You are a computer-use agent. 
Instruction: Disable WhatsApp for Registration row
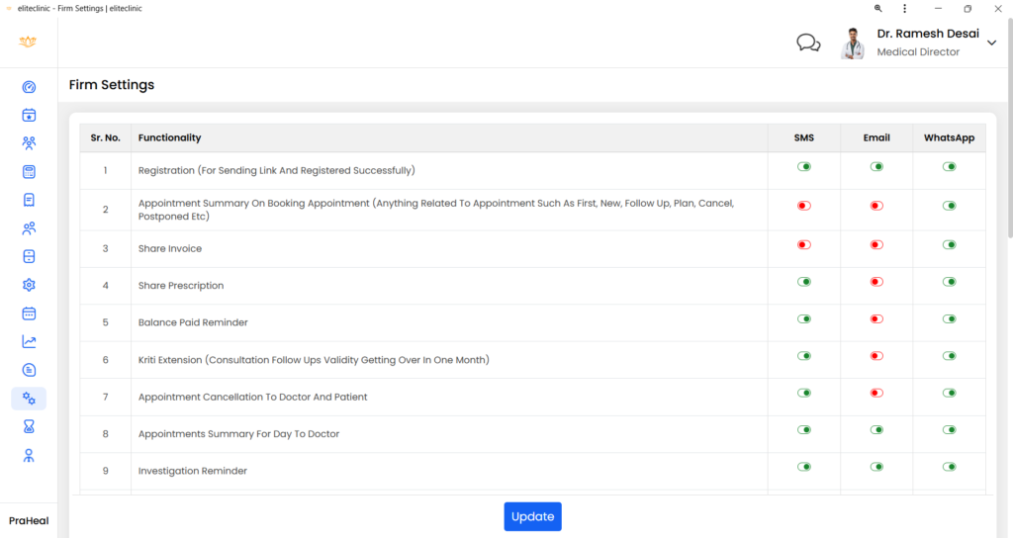(x=949, y=166)
